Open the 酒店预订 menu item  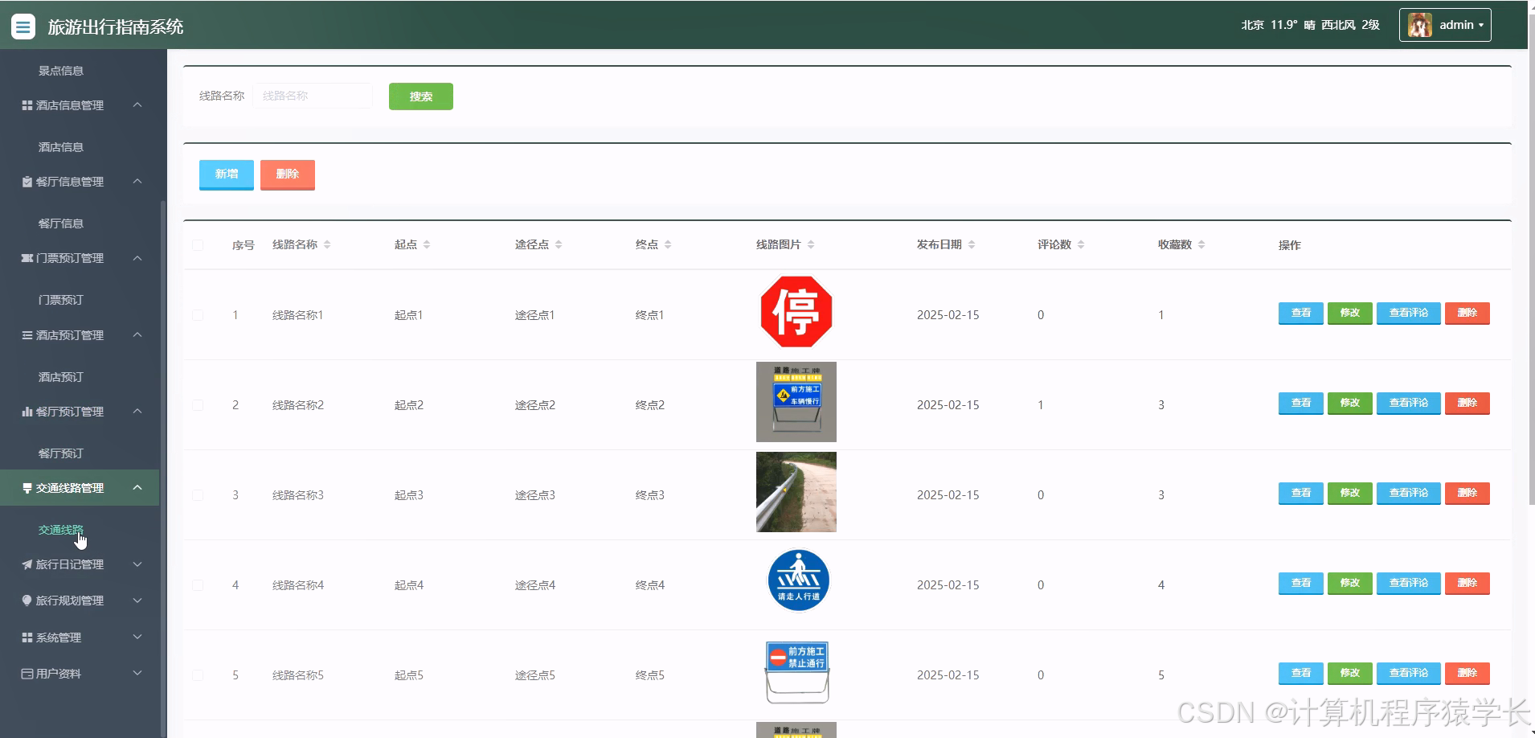[61, 377]
